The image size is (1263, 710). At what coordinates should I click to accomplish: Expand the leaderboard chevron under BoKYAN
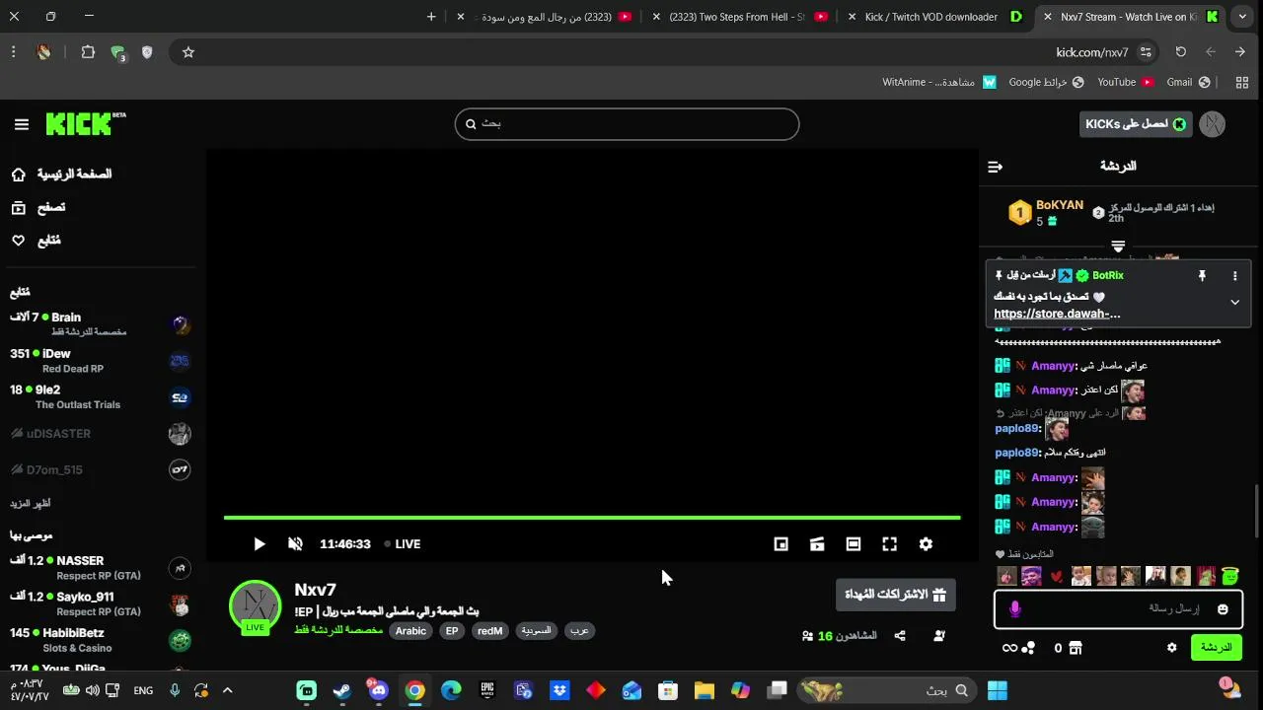[x=1118, y=246]
